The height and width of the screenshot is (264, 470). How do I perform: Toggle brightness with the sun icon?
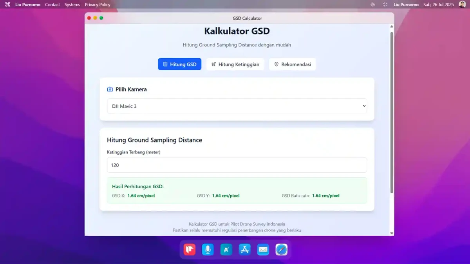(372, 5)
